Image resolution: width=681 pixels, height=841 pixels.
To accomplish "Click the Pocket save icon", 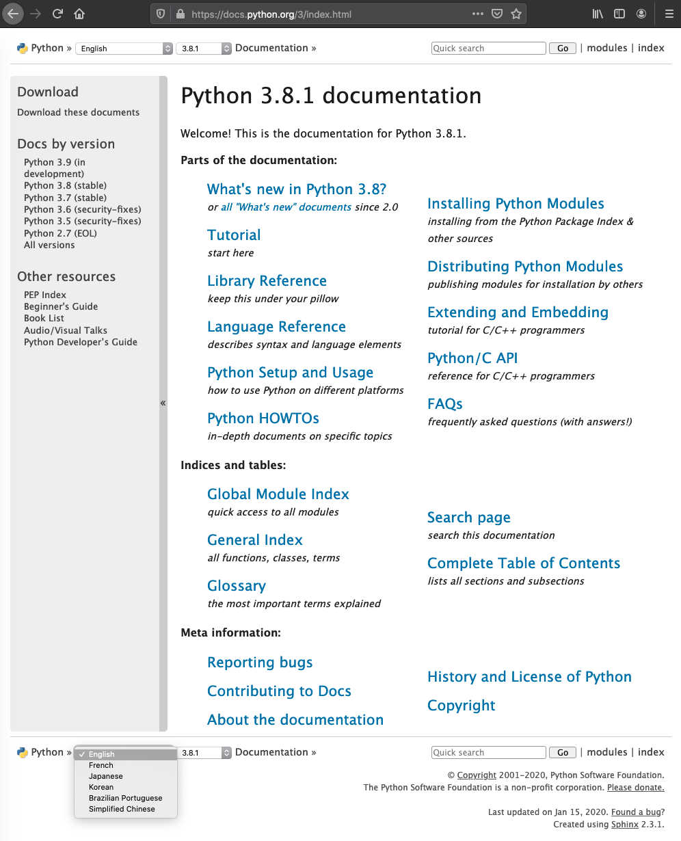I will (x=498, y=14).
